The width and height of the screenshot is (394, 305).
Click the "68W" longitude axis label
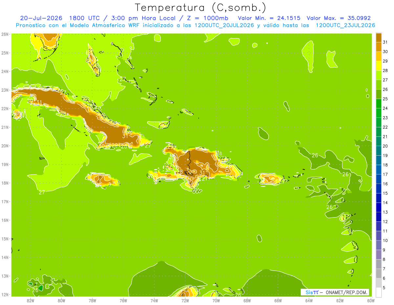(247, 300)
